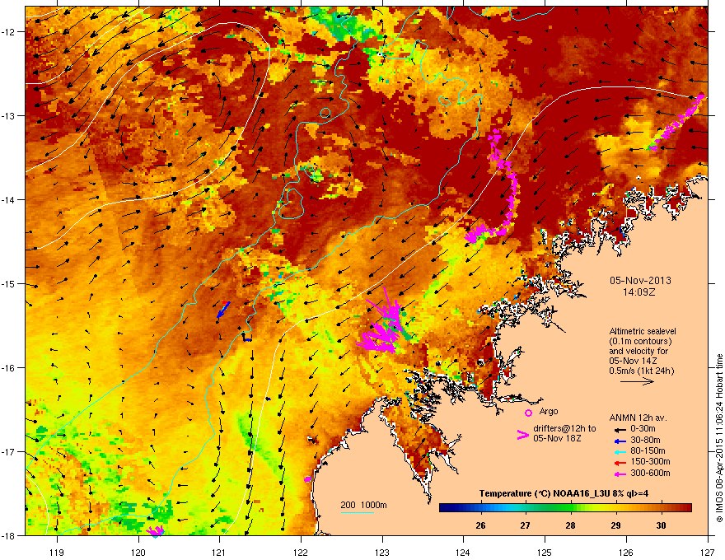Click the cyan 200 1000m bathymetry line sample
This screenshot has height=560, width=725.
click(x=358, y=512)
